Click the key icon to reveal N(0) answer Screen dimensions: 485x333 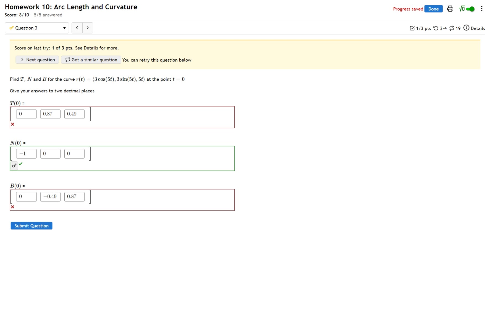point(14,165)
